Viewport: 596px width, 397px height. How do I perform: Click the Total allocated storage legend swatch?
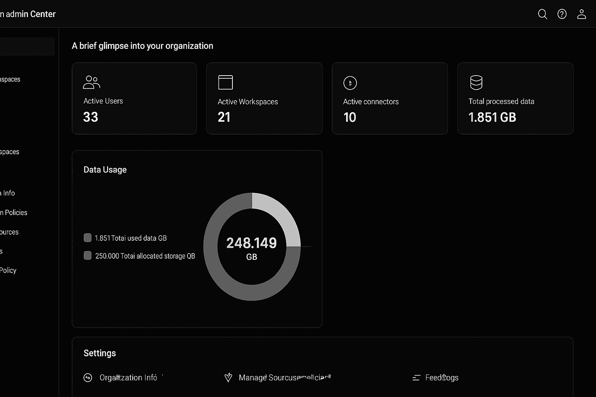[88, 255]
